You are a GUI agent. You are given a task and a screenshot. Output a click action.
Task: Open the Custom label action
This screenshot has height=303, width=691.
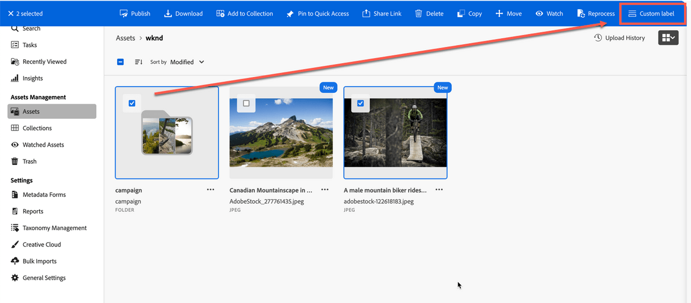click(651, 13)
